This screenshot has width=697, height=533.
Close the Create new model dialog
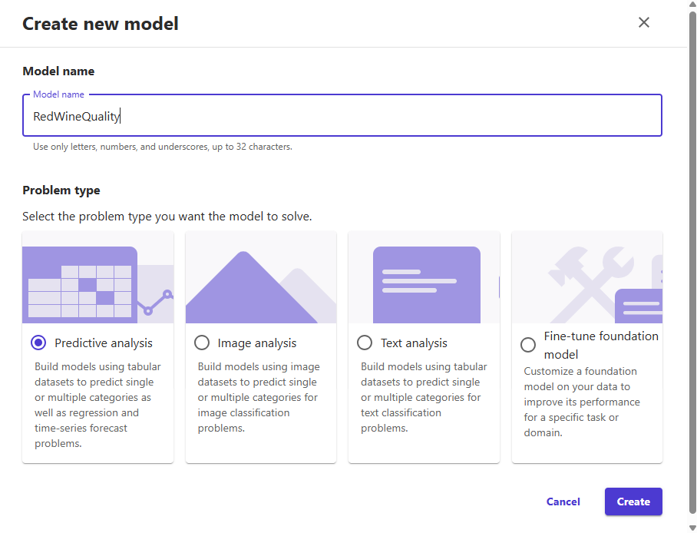[644, 23]
